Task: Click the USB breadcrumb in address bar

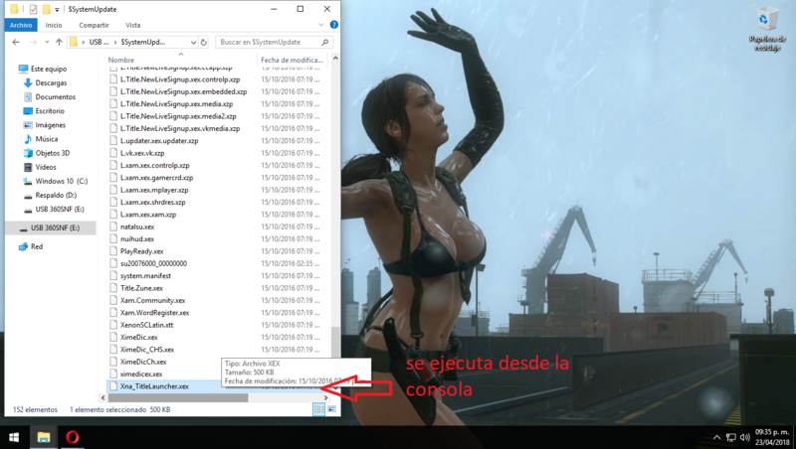Action: pos(99,42)
